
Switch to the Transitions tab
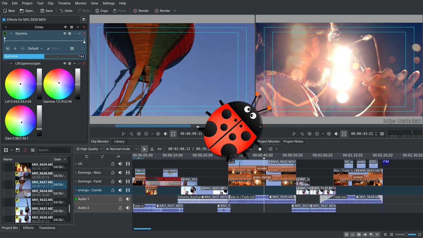[x=47, y=228]
